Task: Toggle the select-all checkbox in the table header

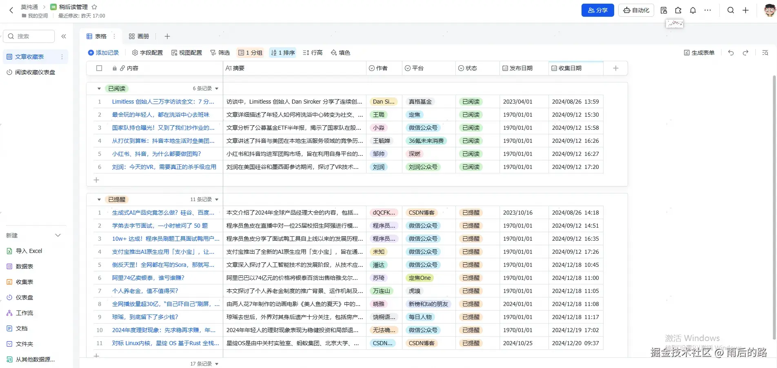Action: tap(99, 68)
